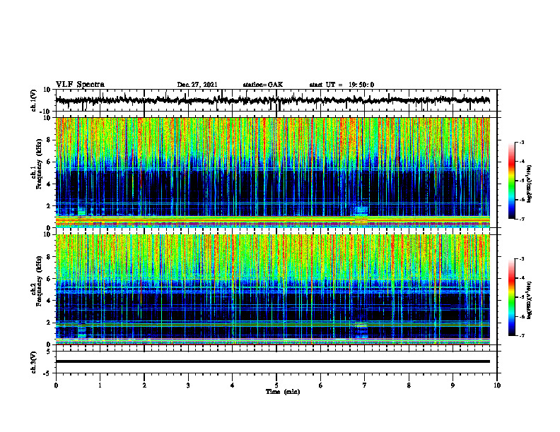Click the ch.2 colorbar log(PSD) label
The height and width of the screenshot is (432, 560).
point(530,300)
